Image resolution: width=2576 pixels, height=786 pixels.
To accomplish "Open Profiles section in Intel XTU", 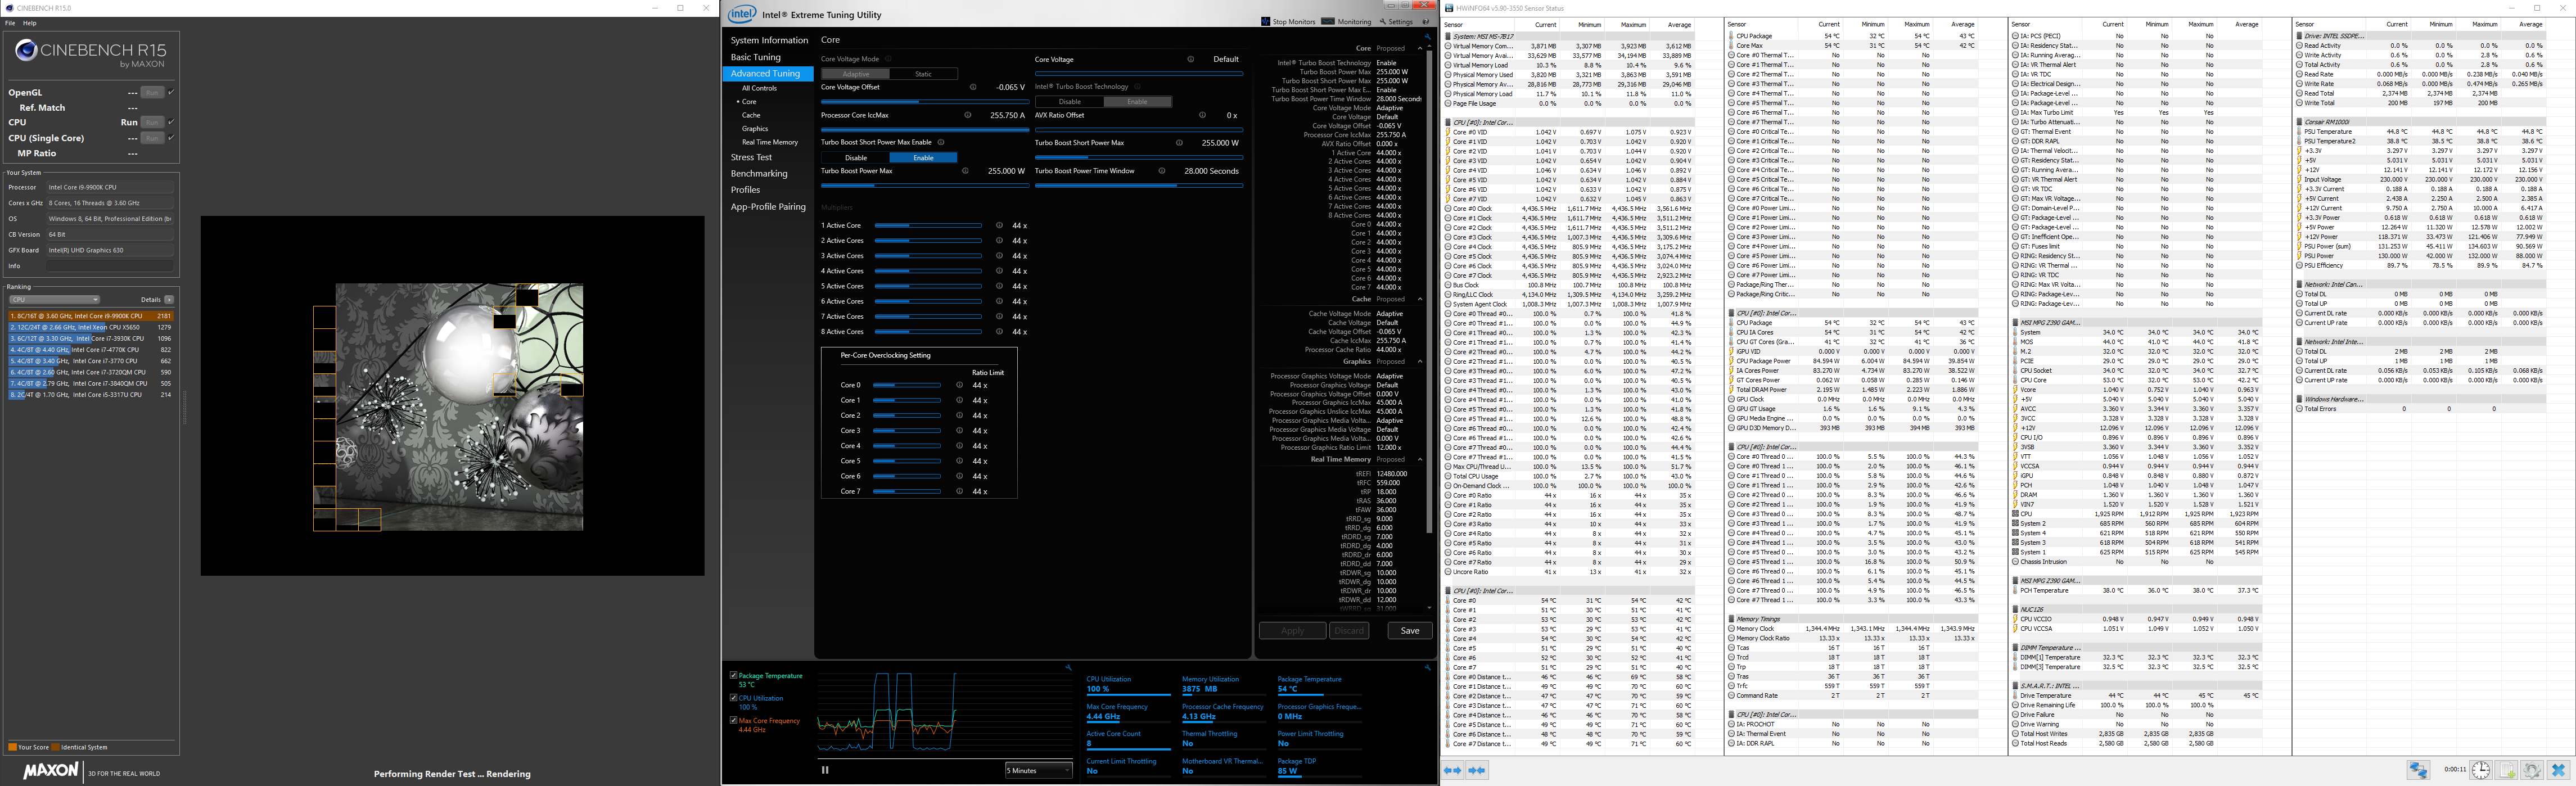I will coord(745,190).
